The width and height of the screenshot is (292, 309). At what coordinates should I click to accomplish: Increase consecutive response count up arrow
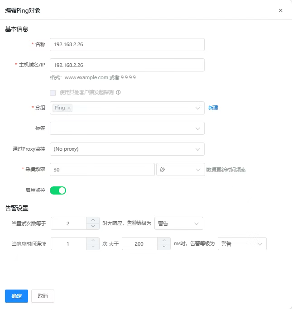pyautogui.click(x=93, y=241)
